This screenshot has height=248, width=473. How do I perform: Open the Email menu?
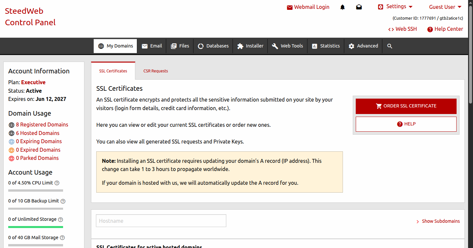click(152, 46)
